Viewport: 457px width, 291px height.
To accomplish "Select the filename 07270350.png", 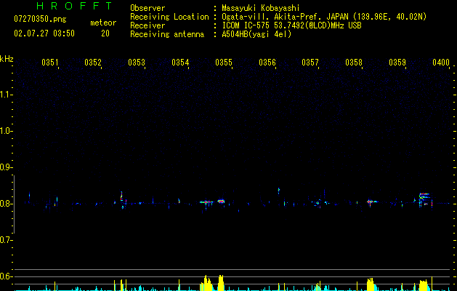I will coord(40,20).
